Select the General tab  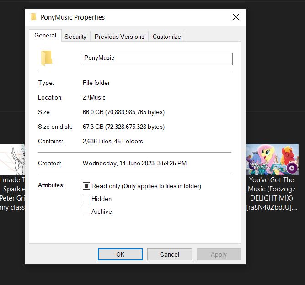click(x=45, y=35)
